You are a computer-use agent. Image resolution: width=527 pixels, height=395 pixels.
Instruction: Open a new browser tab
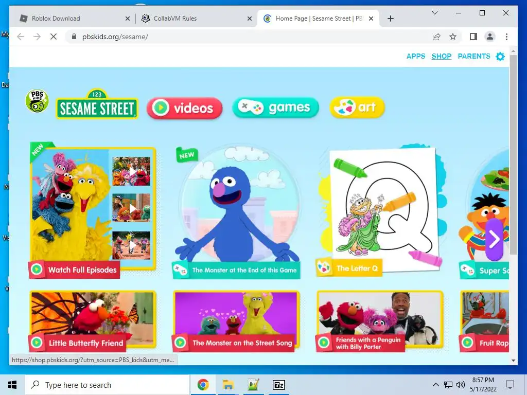tap(390, 19)
